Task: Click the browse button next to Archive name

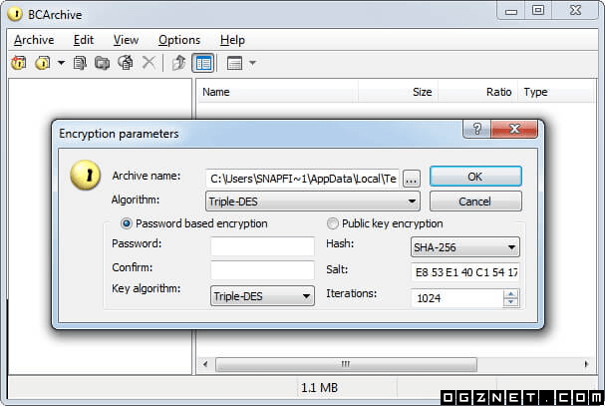Action: pyautogui.click(x=411, y=178)
